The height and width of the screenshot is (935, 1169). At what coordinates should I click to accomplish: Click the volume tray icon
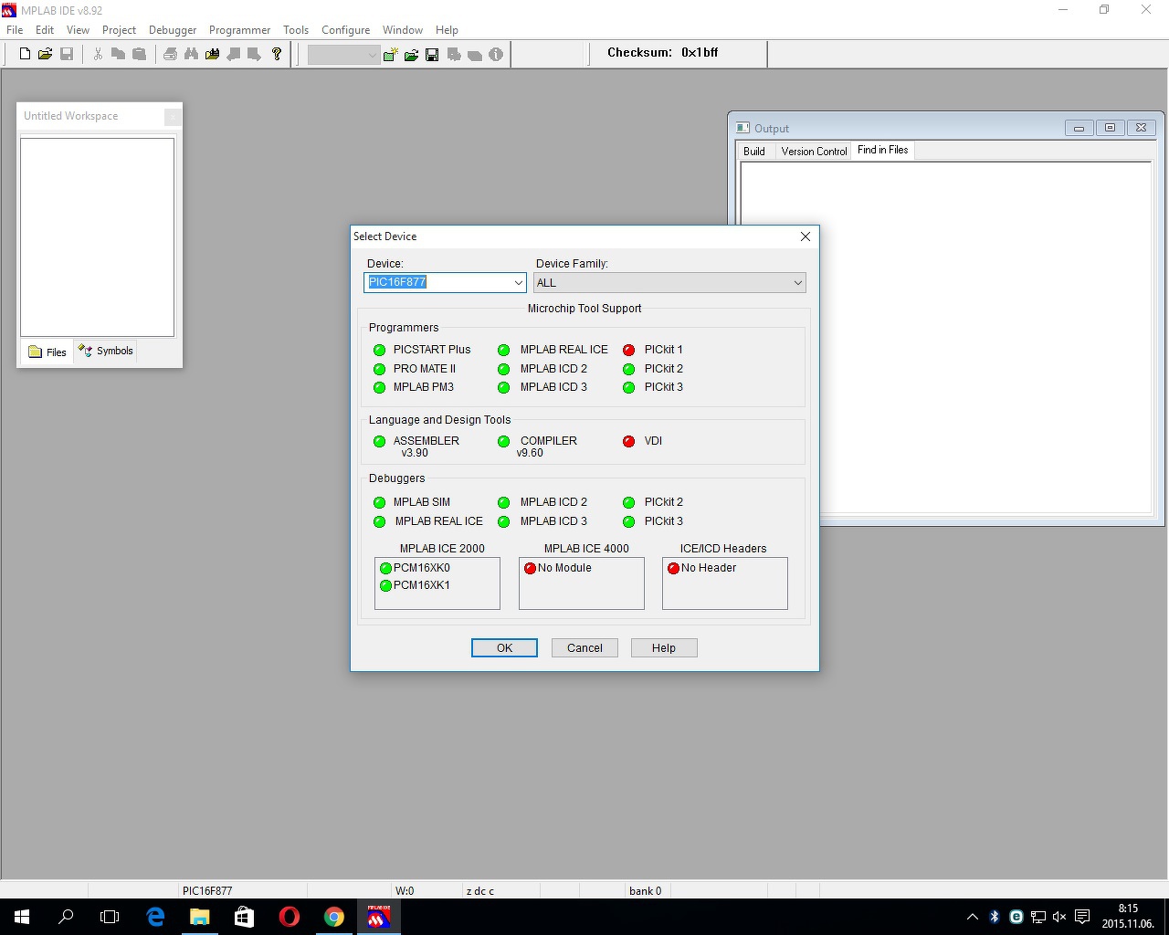(x=1059, y=917)
